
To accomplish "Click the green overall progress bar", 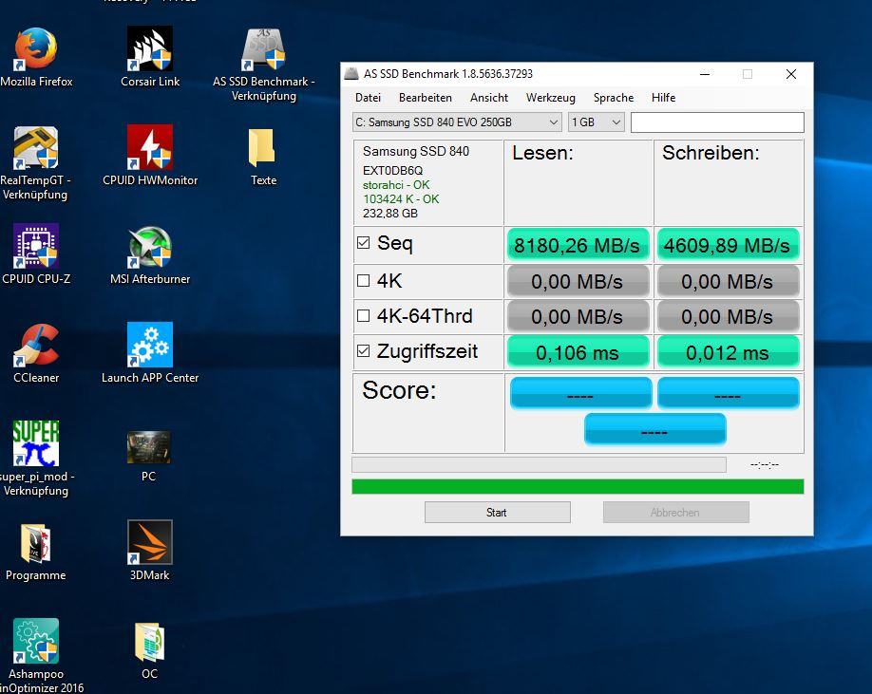I will pyautogui.click(x=578, y=487).
